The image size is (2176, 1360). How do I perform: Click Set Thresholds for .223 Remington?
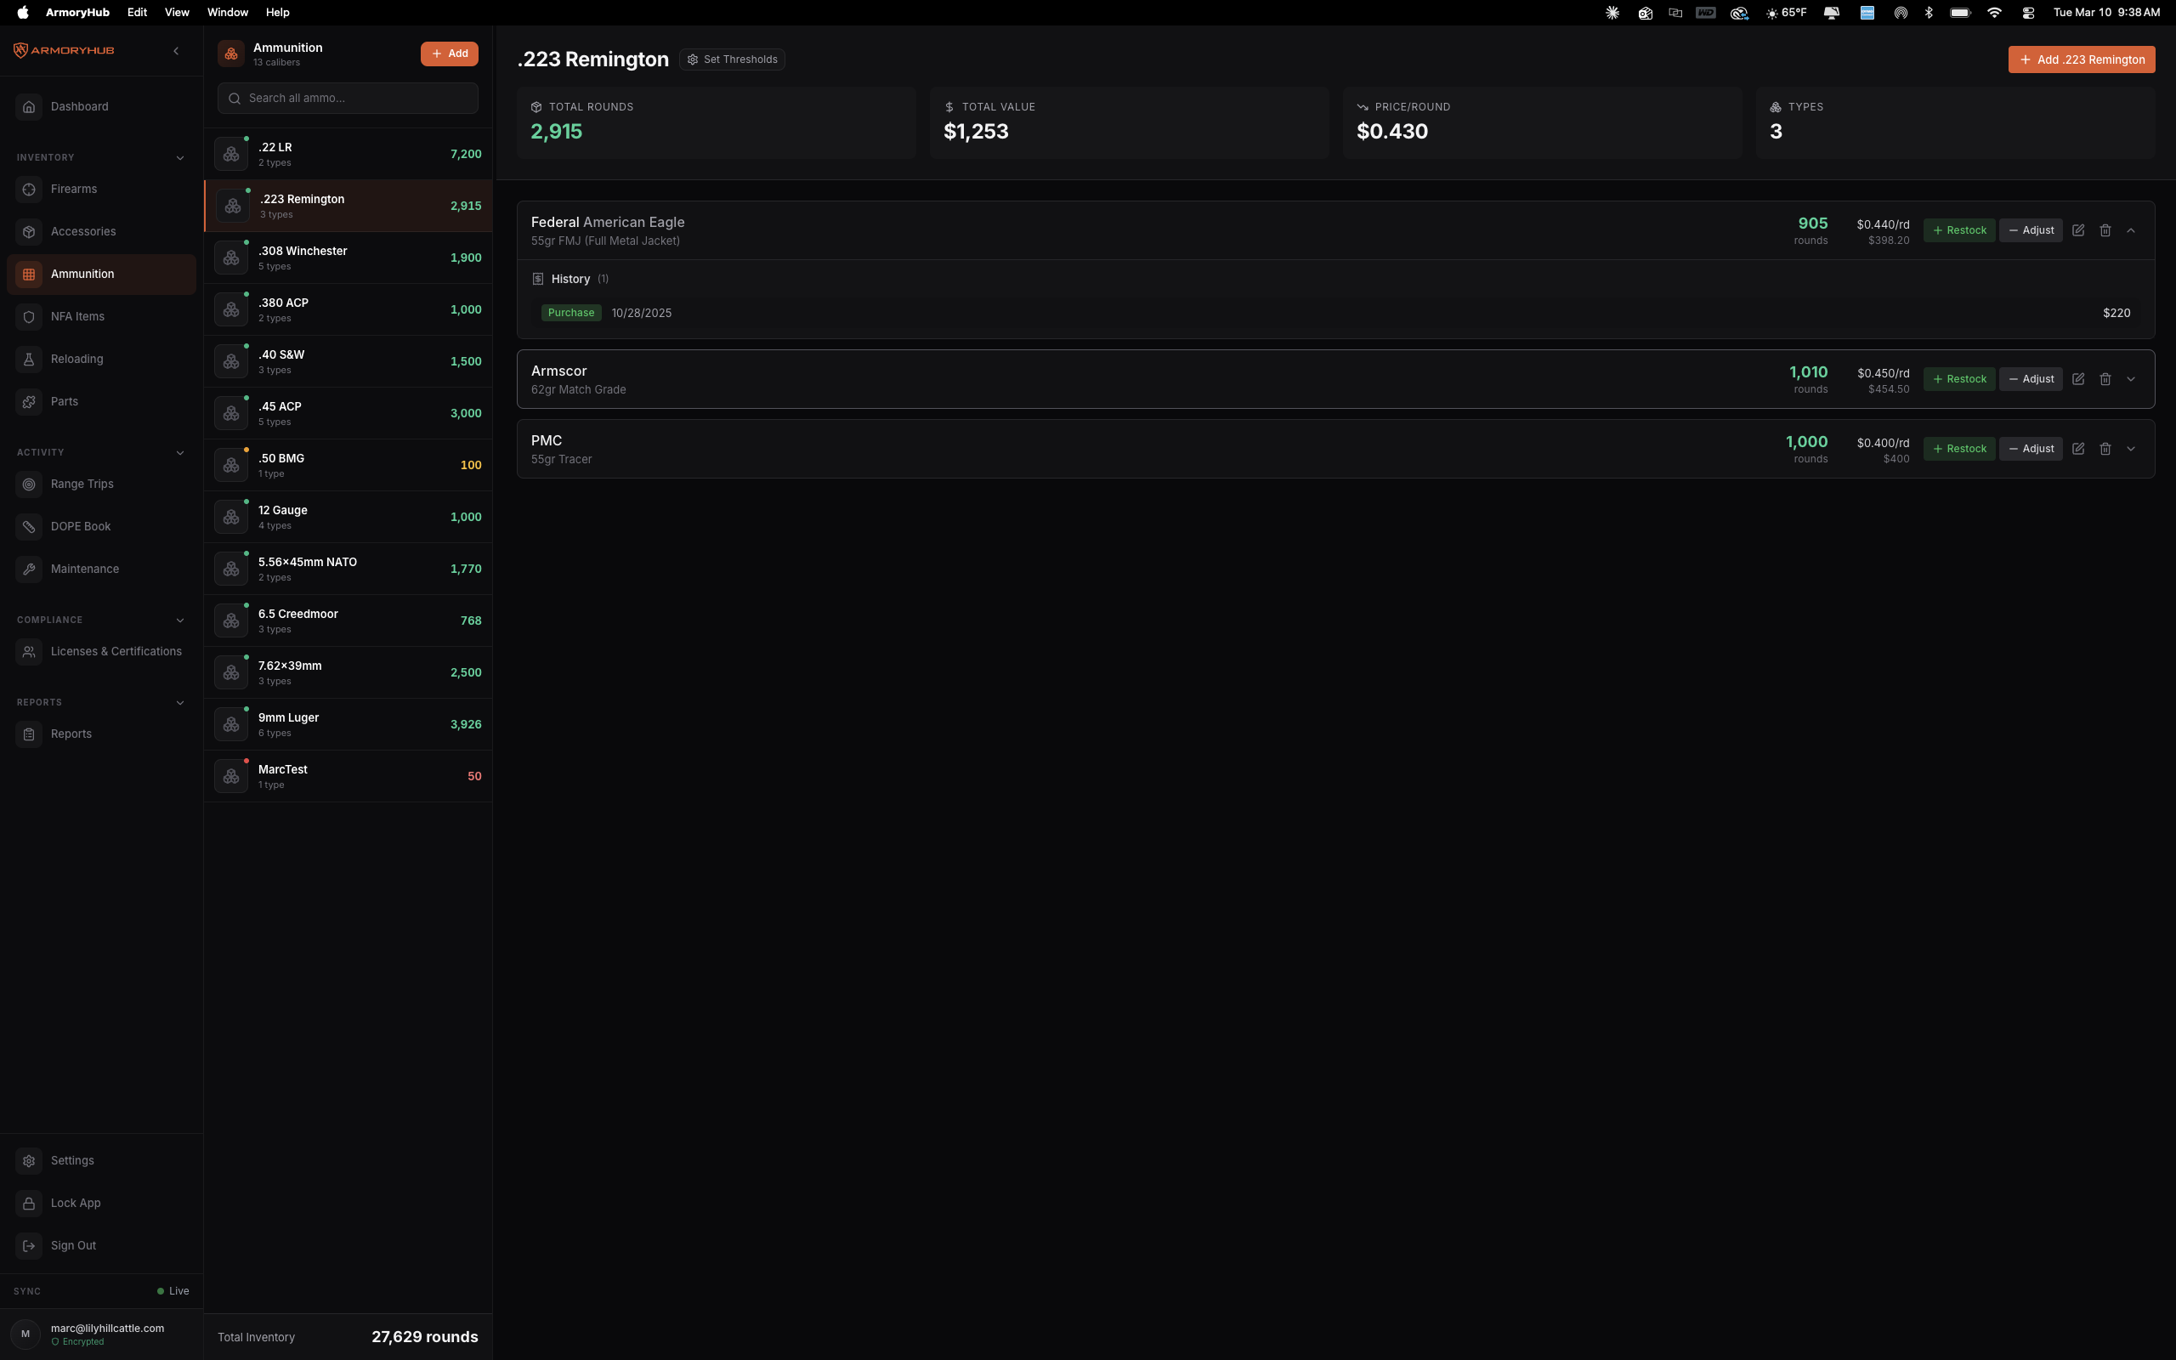(x=732, y=59)
